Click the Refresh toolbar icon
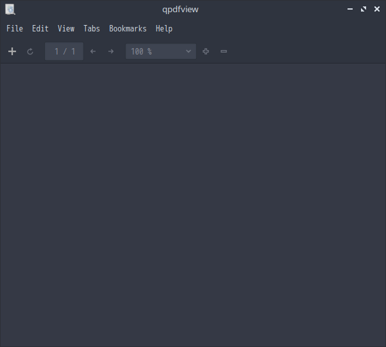The width and height of the screenshot is (386, 347). pos(30,51)
